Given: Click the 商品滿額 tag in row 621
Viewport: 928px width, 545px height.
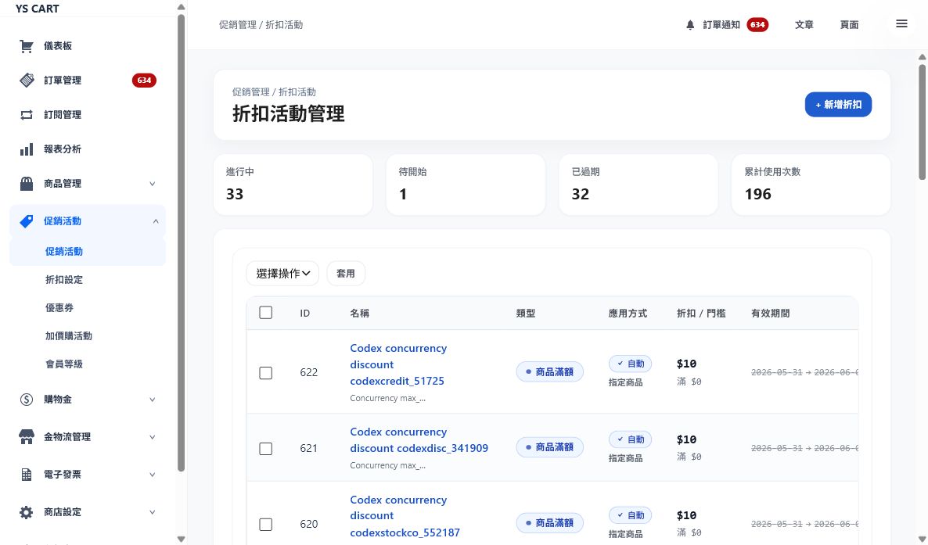Looking at the screenshot, I should [550, 447].
